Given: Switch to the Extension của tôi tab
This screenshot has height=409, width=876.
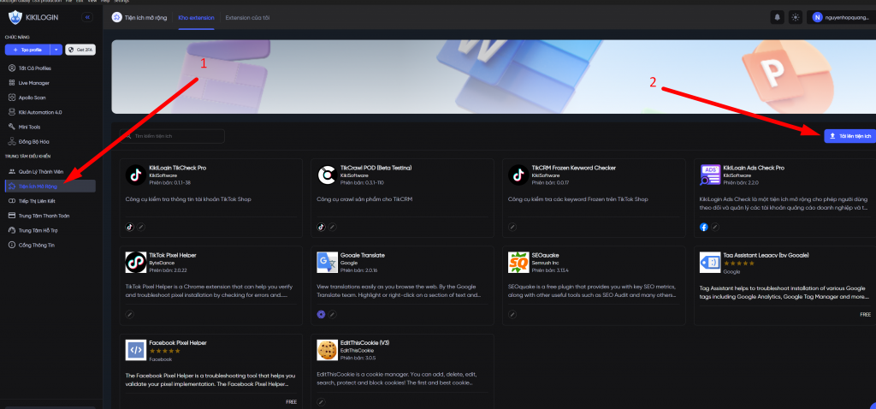Looking at the screenshot, I should (247, 18).
